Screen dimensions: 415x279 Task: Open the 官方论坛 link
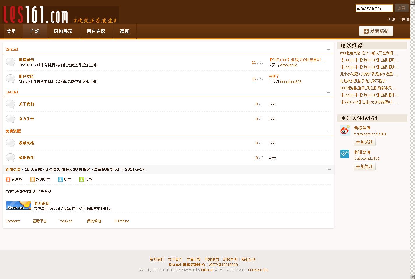[42, 203]
